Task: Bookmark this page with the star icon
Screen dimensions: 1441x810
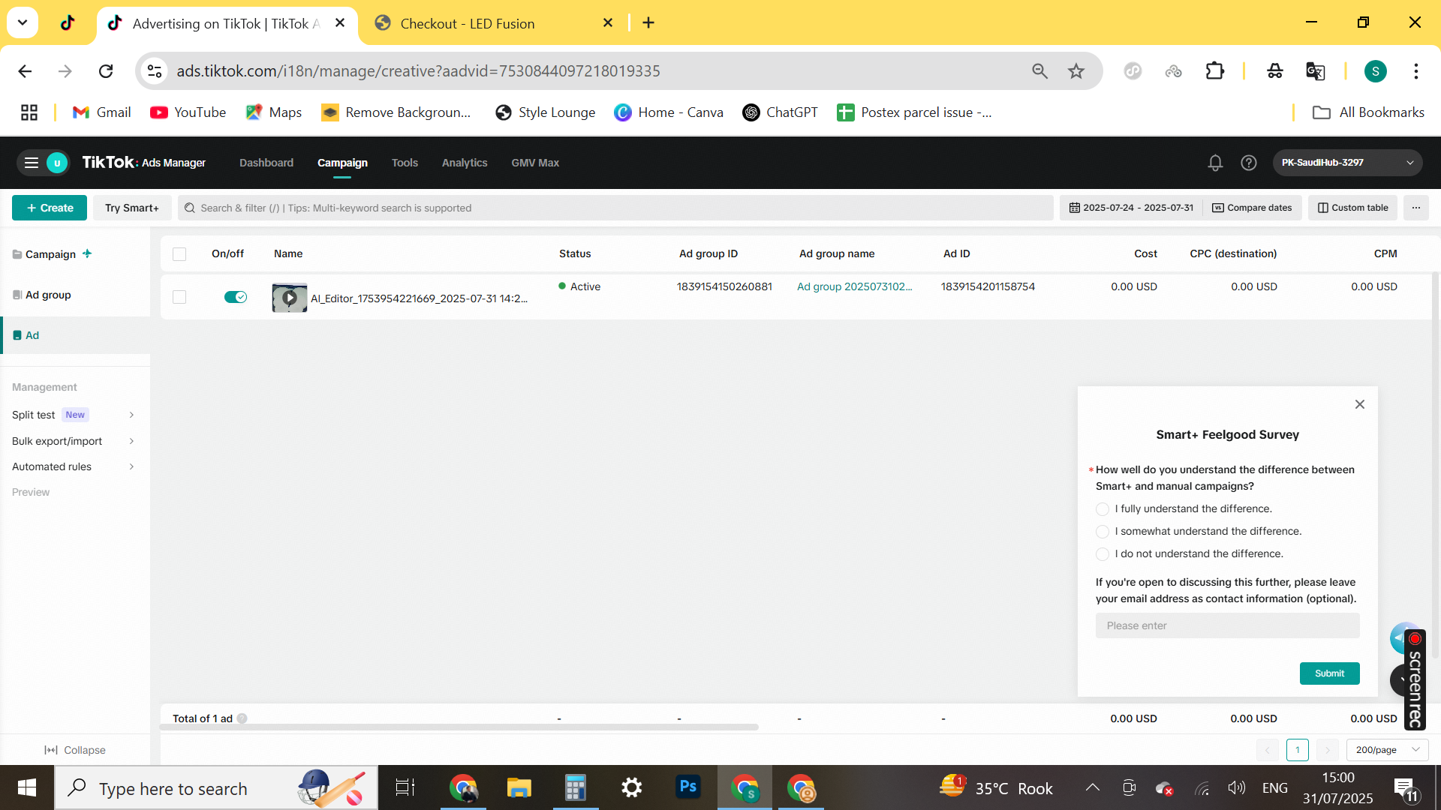Action: [x=1076, y=71]
